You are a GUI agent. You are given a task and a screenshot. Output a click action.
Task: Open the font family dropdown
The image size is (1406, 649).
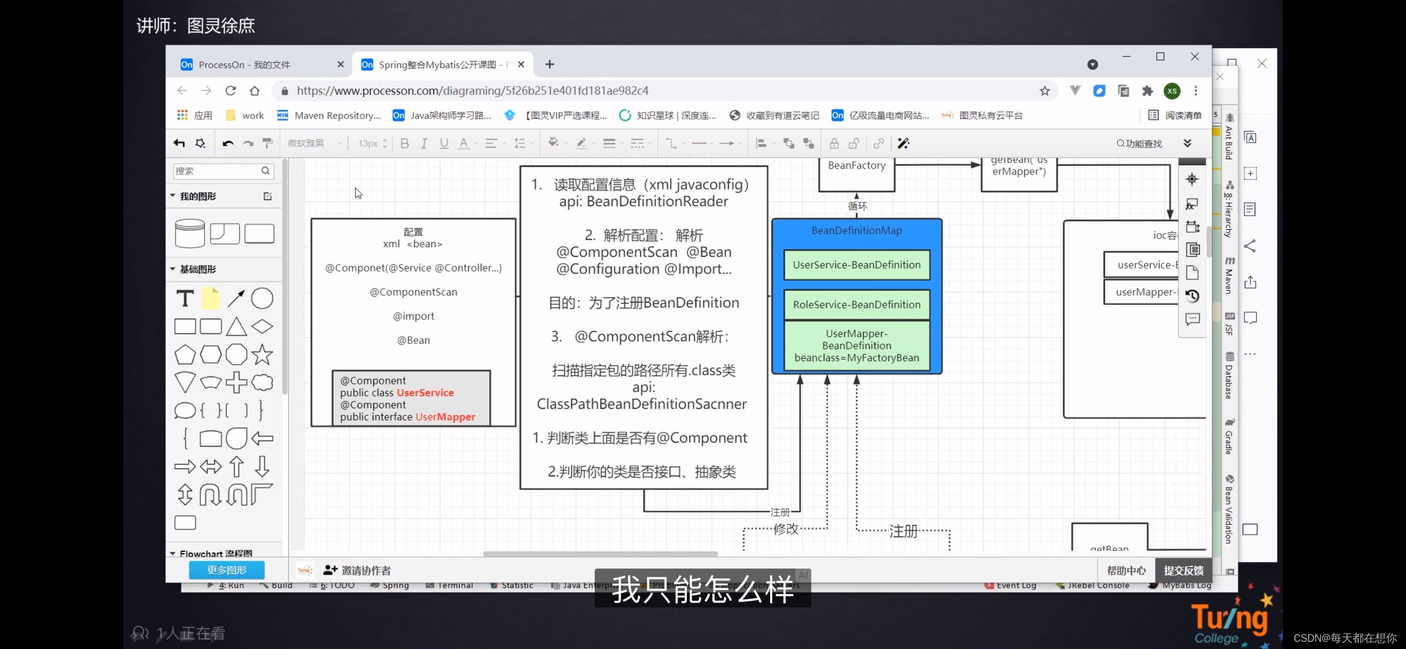coord(314,143)
